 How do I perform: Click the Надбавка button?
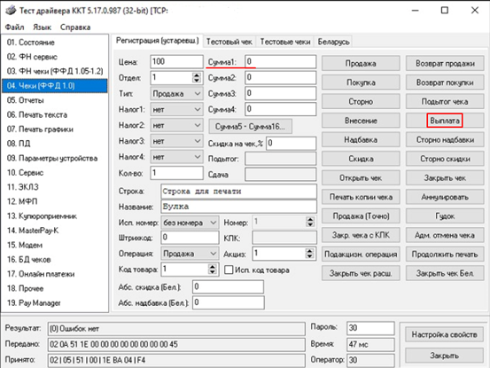click(x=361, y=140)
